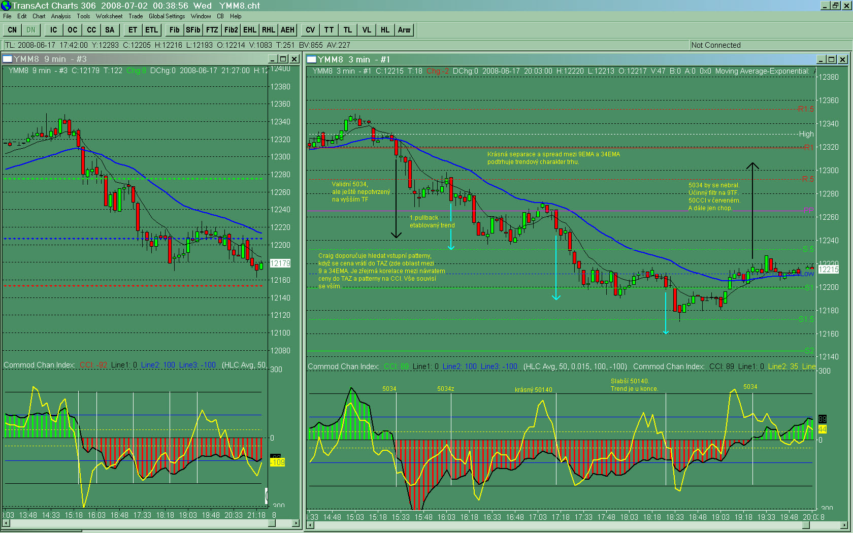This screenshot has height=533, width=853.
Task: Open the File menu
Action: 7,16
